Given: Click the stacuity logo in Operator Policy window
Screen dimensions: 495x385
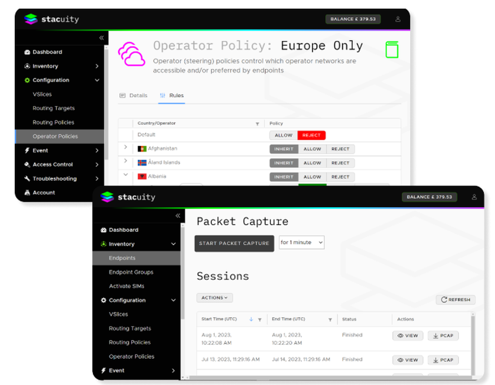Looking at the screenshot, I should (x=52, y=19).
